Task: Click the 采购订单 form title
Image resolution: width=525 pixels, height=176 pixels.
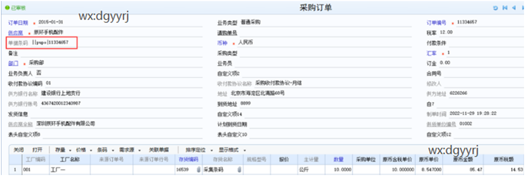Action: 316,8
